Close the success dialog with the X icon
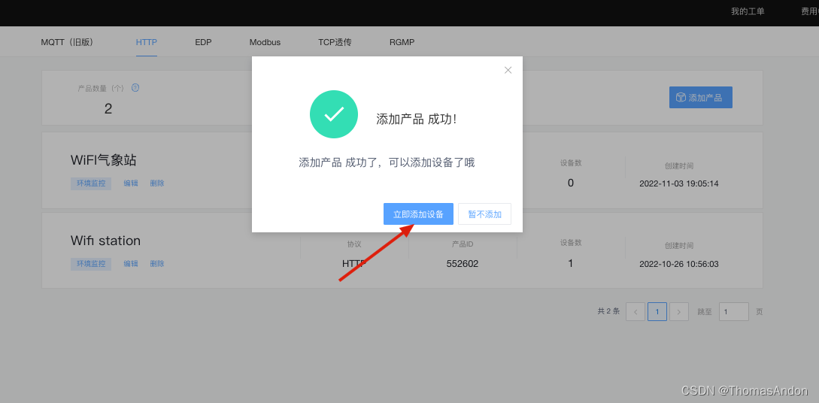 508,70
